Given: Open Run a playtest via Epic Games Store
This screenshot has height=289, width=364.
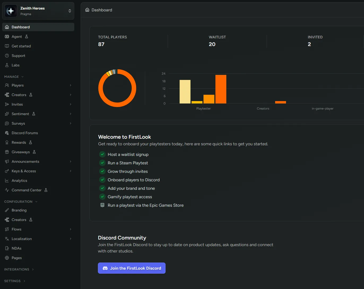Looking at the screenshot, I should coord(146,205).
